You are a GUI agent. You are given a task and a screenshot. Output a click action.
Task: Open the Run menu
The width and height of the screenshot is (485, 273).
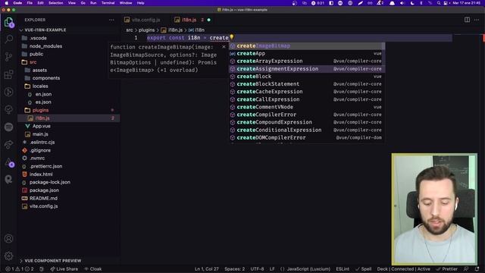[93, 3]
